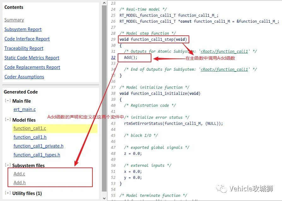This screenshot has height=201, width=282.
Task: Click the Generated Code heading
Action: pos(21,92)
